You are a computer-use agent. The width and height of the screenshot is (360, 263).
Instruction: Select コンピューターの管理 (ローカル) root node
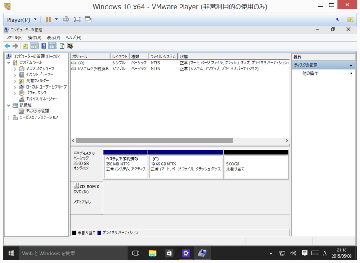coord(37,56)
